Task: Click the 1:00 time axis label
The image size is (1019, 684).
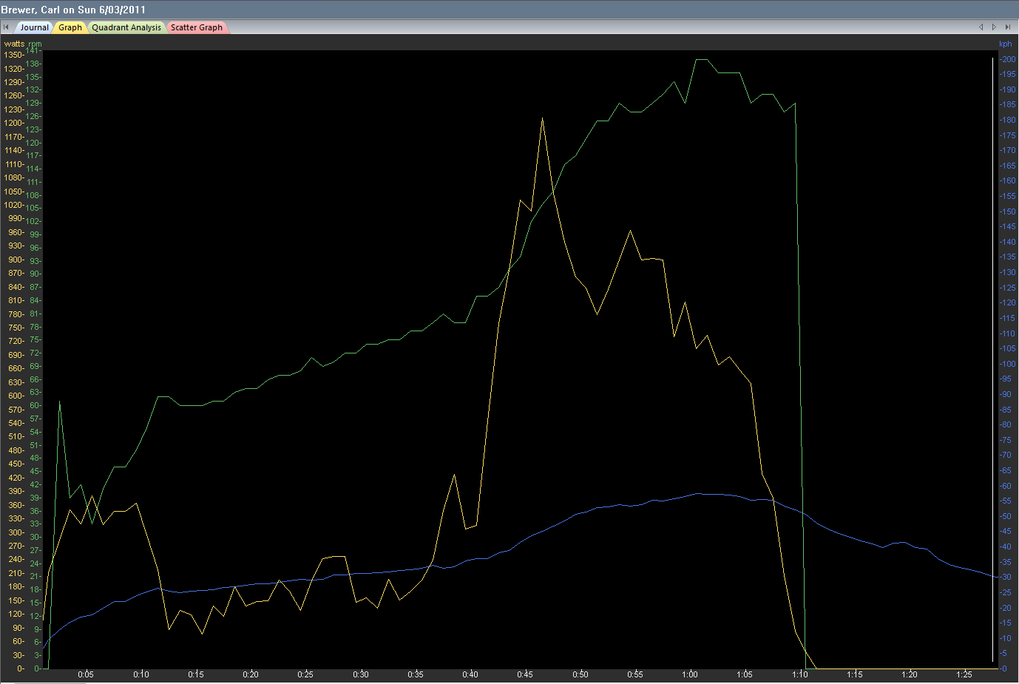Action: (x=690, y=674)
